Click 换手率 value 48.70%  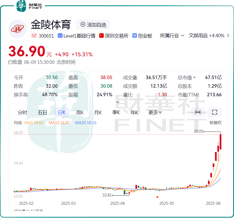[50, 95]
